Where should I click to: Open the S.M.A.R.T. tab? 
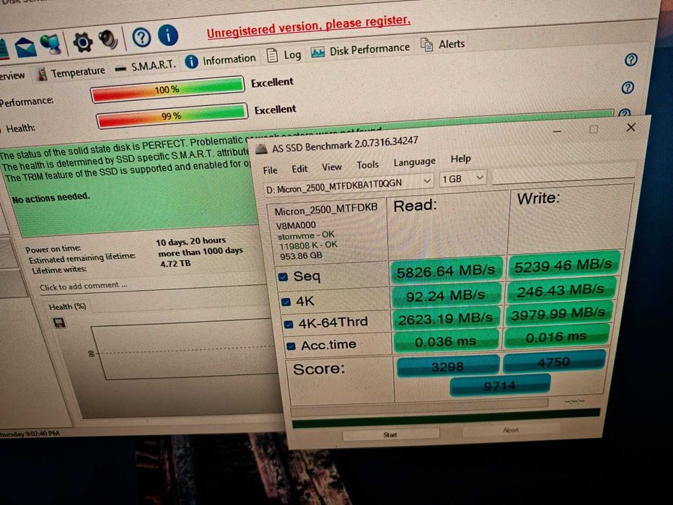click(146, 66)
